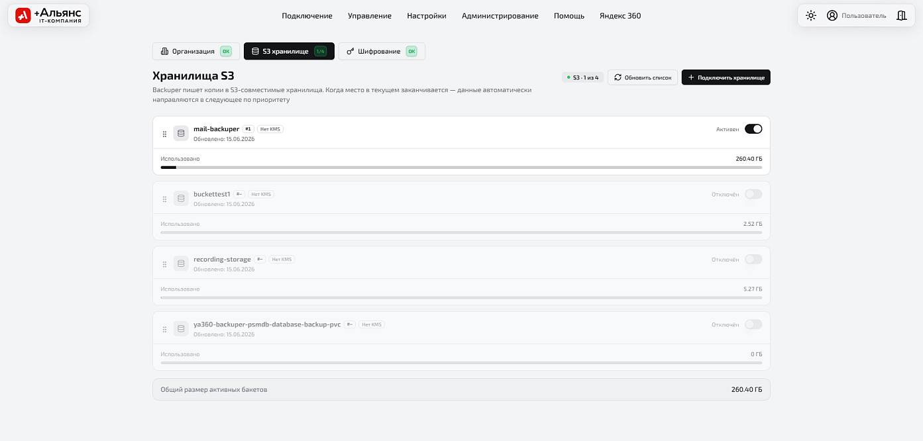Viewport: 923px width, 441px height.
Task: Click the building icon in Организация tab
Action: click(164, 51)
